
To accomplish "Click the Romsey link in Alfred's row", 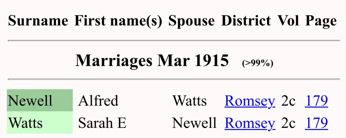I will [x=249, y=101].
